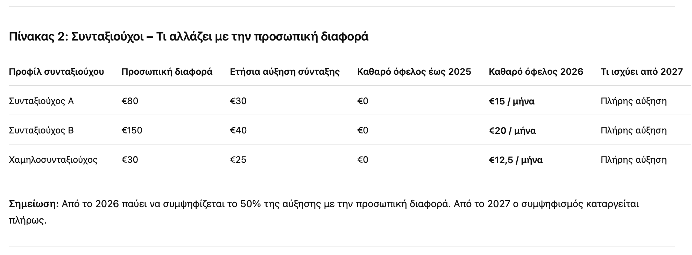This screenshot has height=255, width=692.
Task: Click the 'Συνταξιούχος Β' row label
Action: 41,130
